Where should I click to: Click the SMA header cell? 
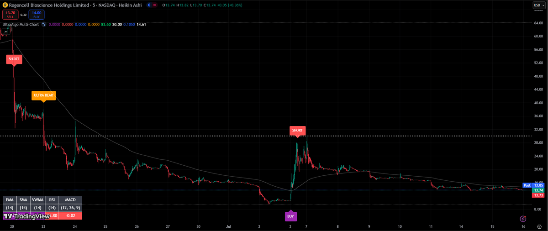[23, 200]
